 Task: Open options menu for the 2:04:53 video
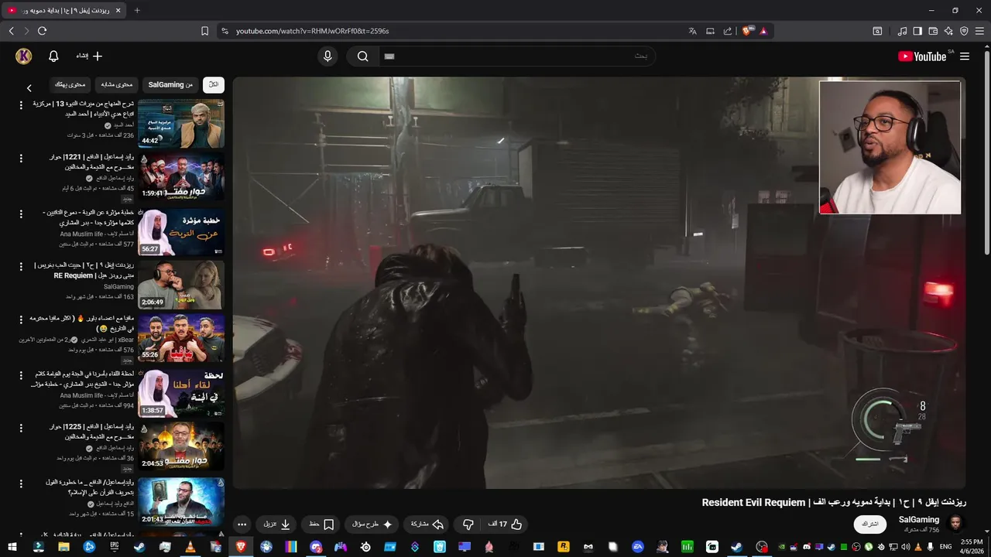tap(22, 427)
